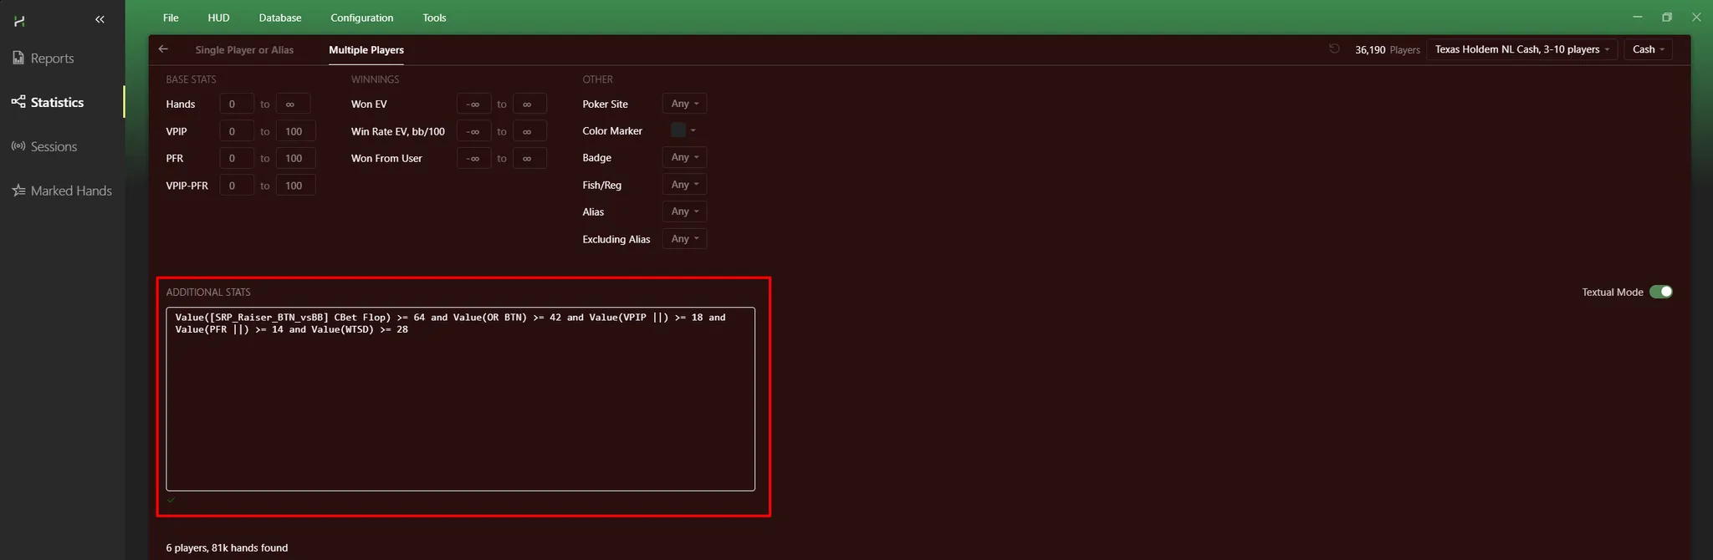This screenshot has height=560, width=1713.
Task: Open the game type dropdown for Texas Holdem
Action: 1521,49
